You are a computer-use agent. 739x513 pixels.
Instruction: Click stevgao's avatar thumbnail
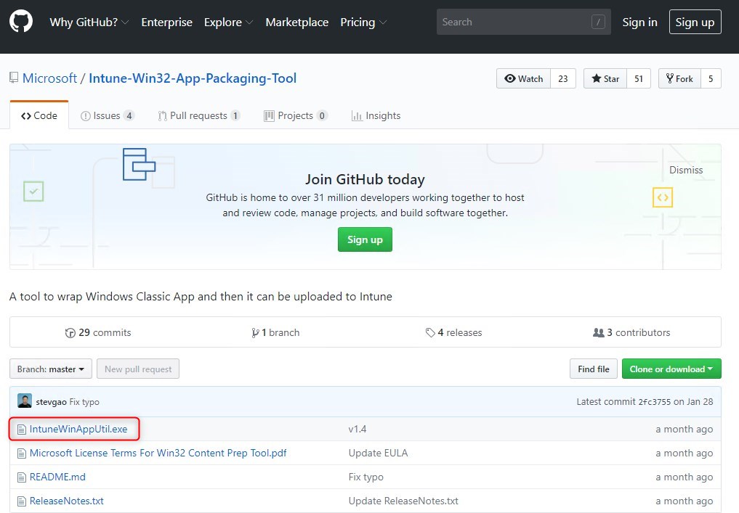(x=25, y=401)
